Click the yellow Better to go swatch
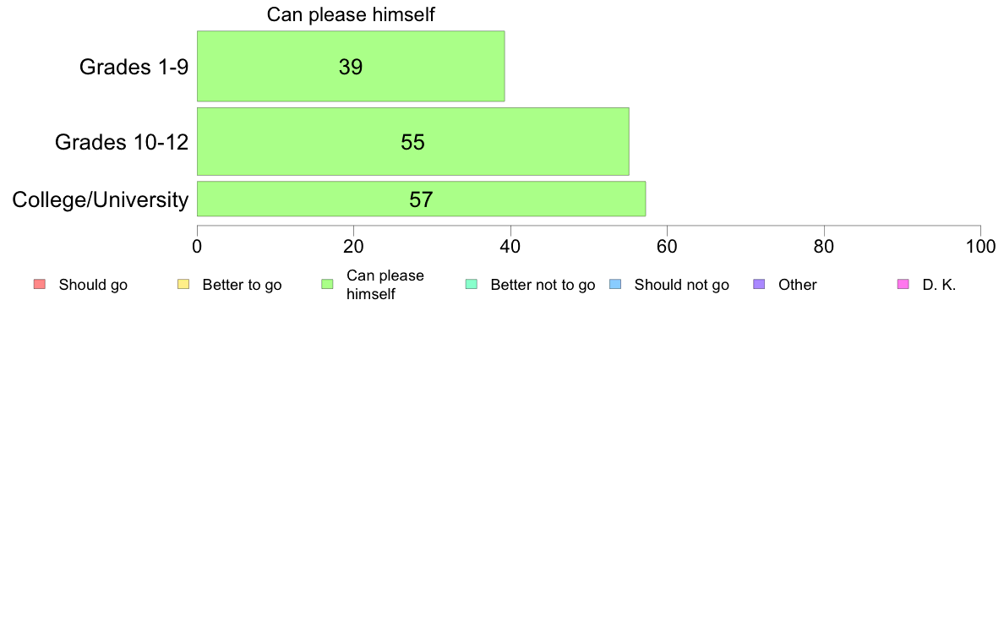This screenshot has width=1004, height=622. [x=183, y=285]
